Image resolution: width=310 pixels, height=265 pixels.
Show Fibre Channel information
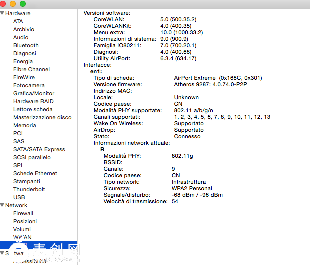(31, 69)
